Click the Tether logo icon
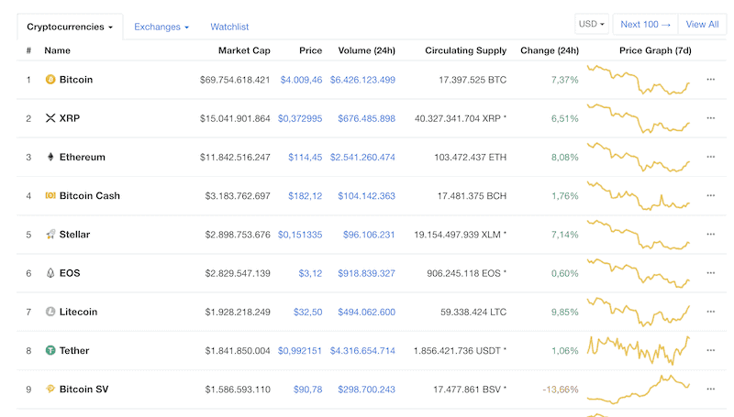The image size is (734, 417). tap(50, 350)
